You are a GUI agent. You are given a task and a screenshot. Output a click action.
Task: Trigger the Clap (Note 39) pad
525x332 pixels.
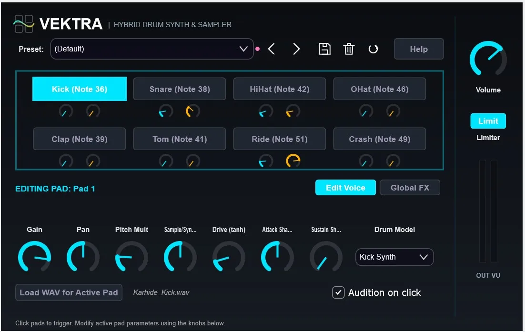coord(80,139)
